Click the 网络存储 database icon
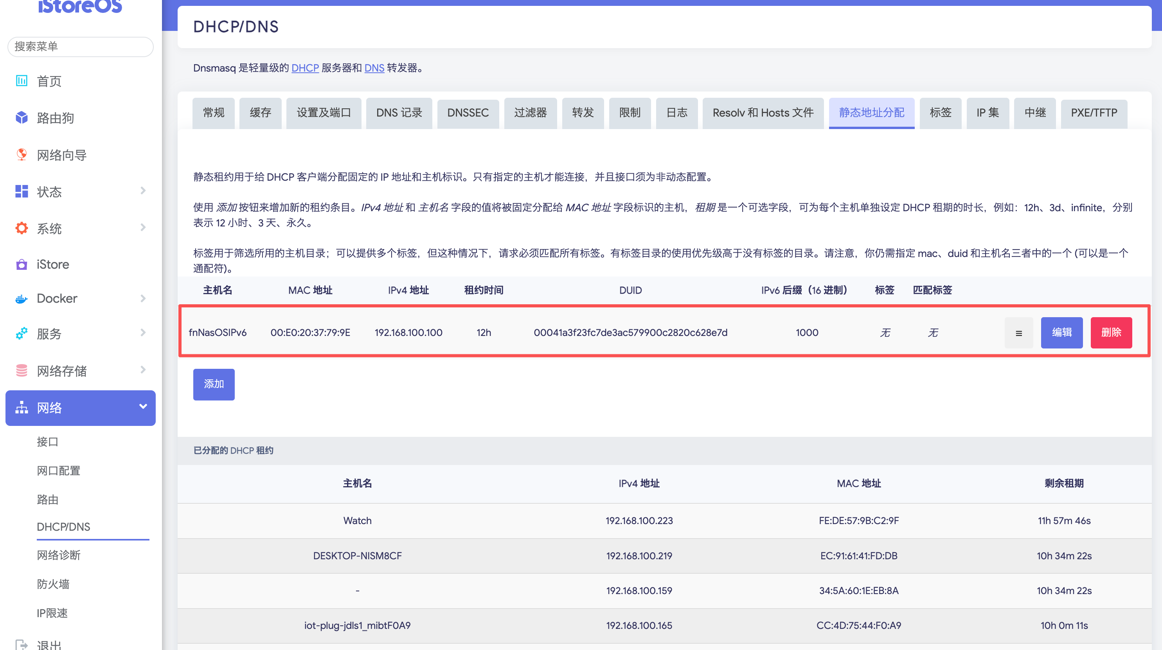Screen dimensions: 1162x650 [x=21, y=370]
